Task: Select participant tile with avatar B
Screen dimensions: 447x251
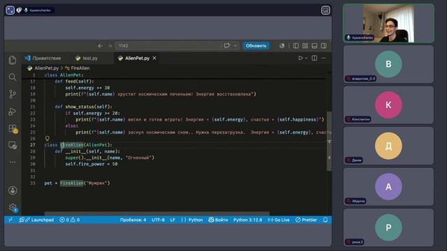Action: pos(388,64)
